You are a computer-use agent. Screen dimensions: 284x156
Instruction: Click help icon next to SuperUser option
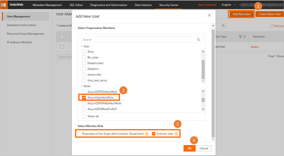point(147,134)
